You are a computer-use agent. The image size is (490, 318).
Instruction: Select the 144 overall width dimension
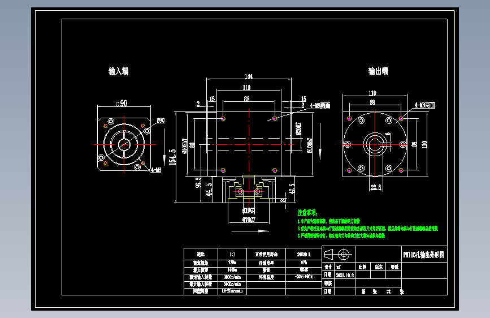point(249,76)
